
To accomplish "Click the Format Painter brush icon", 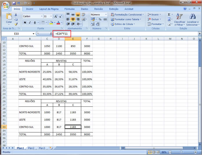I will 16,24.
